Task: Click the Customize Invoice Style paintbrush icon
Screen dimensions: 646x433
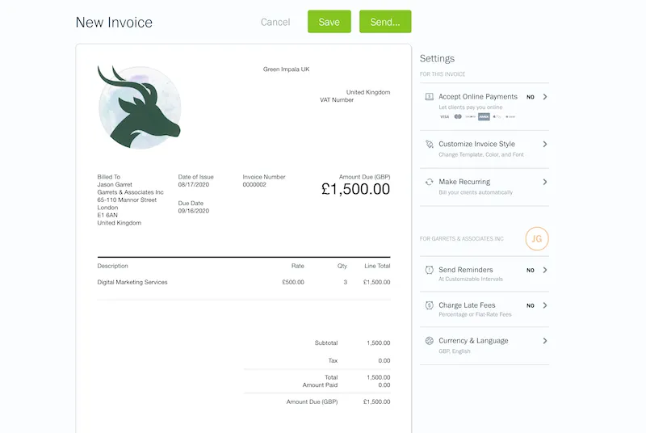Action: click(x=430, y=145)
